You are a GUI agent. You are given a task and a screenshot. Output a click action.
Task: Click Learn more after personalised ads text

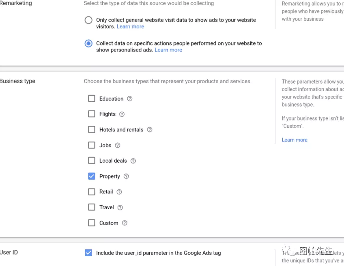[x=168, y=50]
